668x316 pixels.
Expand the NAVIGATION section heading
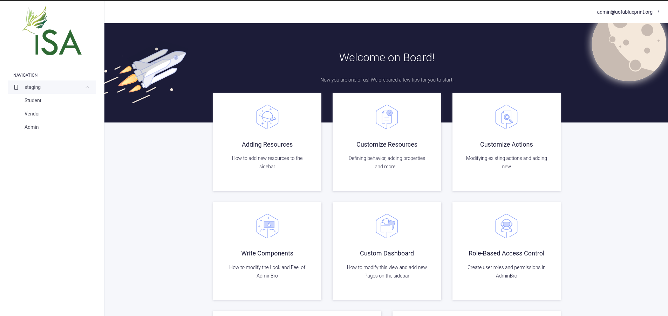26,75
